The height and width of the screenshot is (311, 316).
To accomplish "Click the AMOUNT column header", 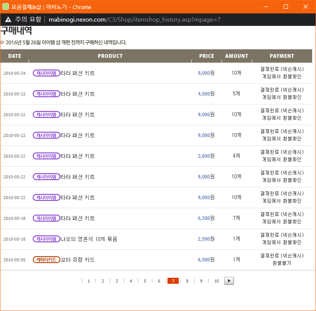I will click(x=237, y=56).
